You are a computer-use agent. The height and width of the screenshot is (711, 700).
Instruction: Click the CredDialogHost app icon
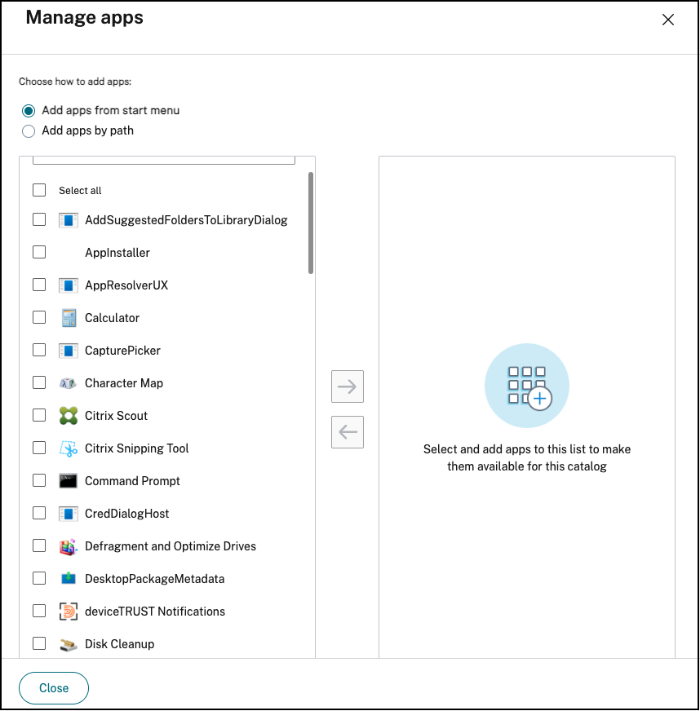point(69,514)
